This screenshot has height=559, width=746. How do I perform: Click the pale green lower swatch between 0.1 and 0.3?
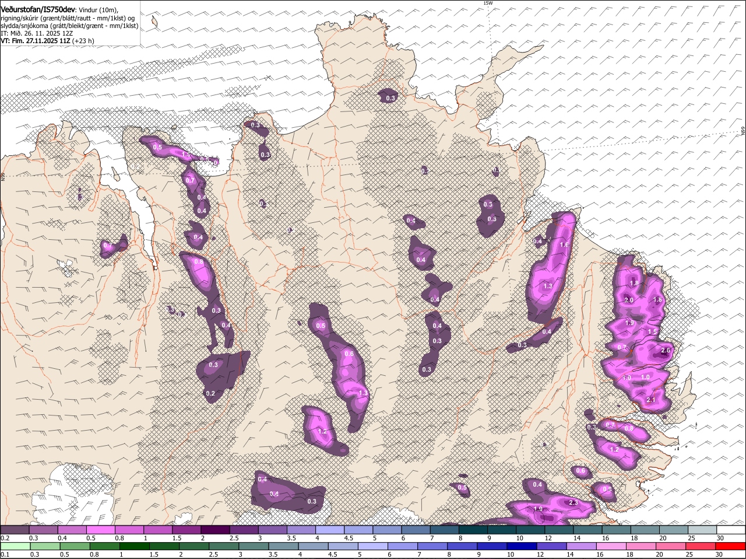[15, 546]
